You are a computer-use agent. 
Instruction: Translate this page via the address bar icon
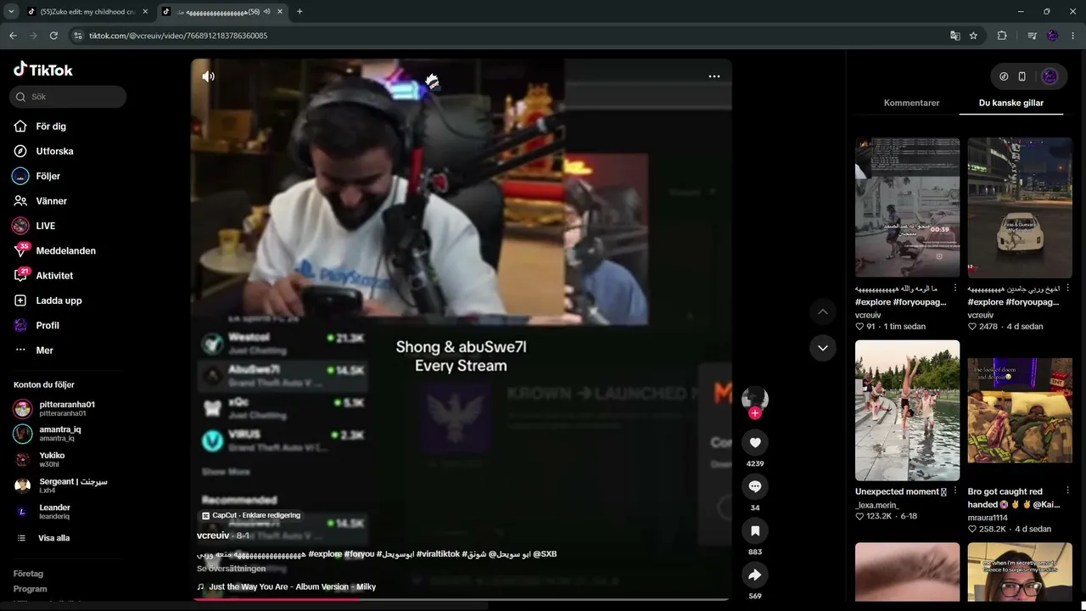click(955, 36)
